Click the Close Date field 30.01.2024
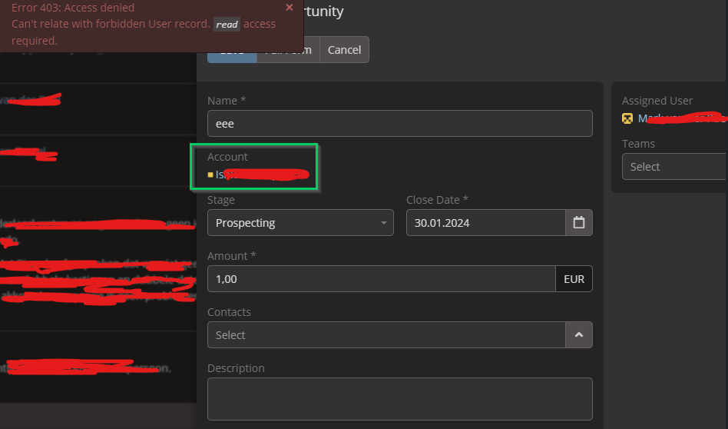The image size is (728, 429). click(x=485, y=223)
